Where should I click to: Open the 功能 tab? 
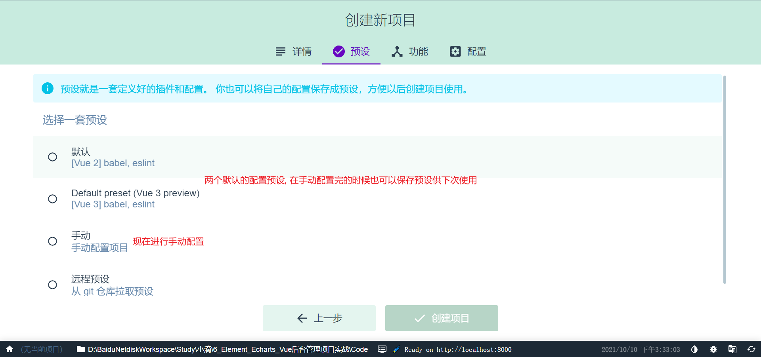pyautogui.click(x=410, y=51)
